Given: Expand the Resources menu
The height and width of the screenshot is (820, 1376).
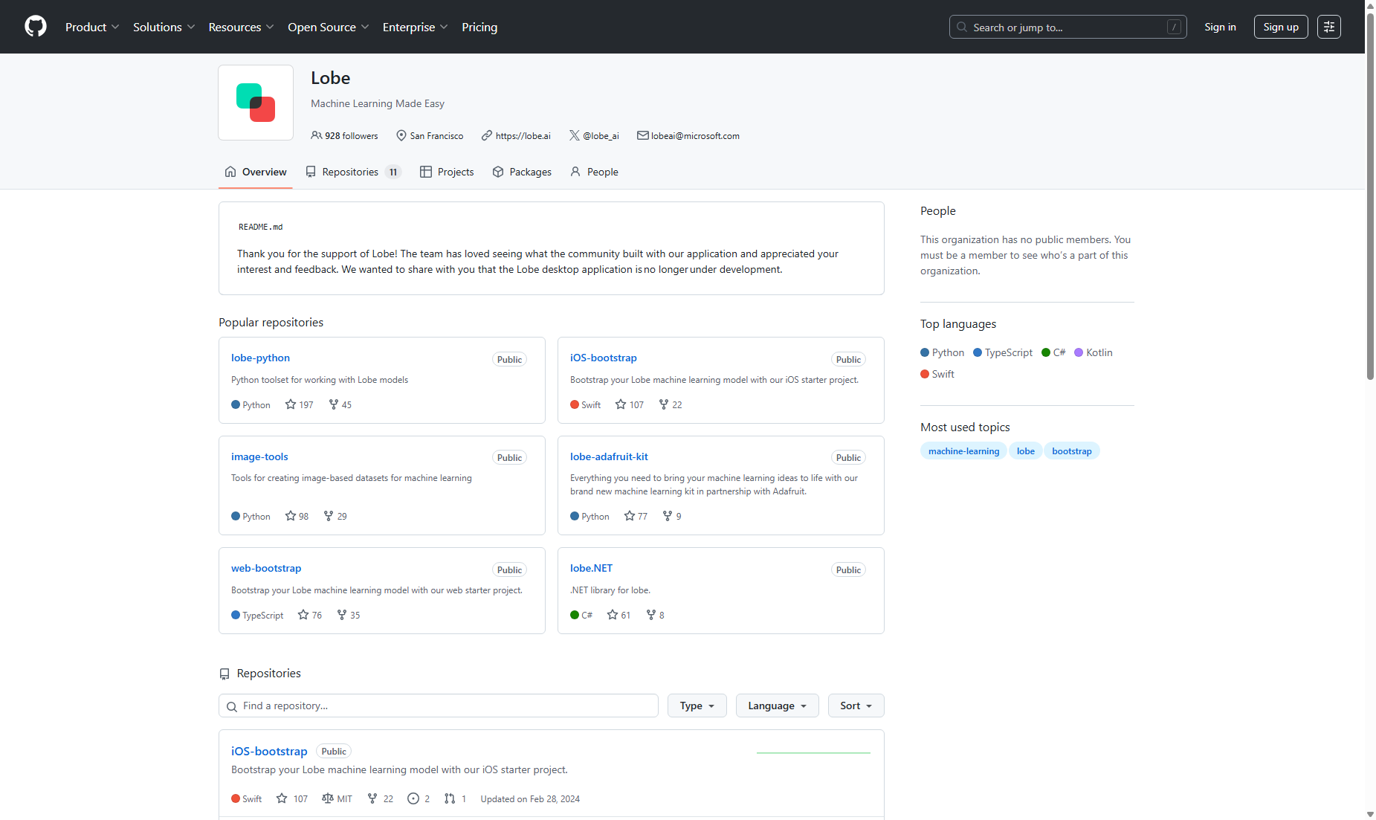Looking at the screenshot, I should pos(242,27).
